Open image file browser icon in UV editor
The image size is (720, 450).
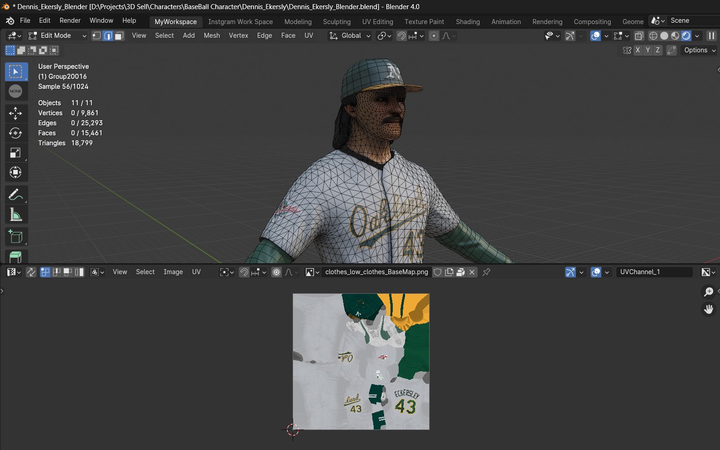click(461, 272)
